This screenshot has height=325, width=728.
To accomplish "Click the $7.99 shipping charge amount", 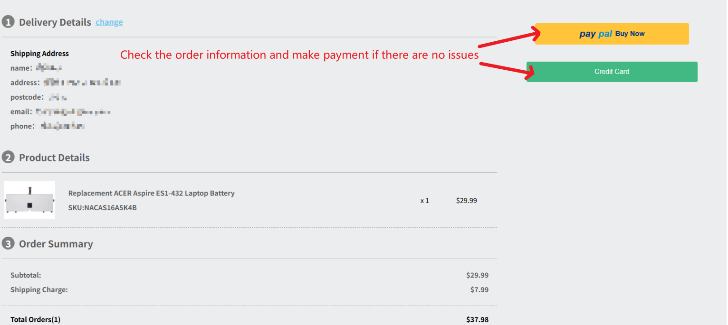I will coord(479,289).
